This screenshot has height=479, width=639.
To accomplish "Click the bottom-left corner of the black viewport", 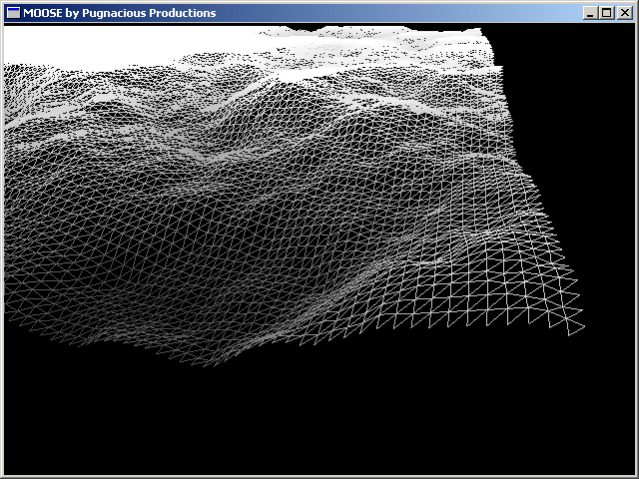I will tap(8, 471).
